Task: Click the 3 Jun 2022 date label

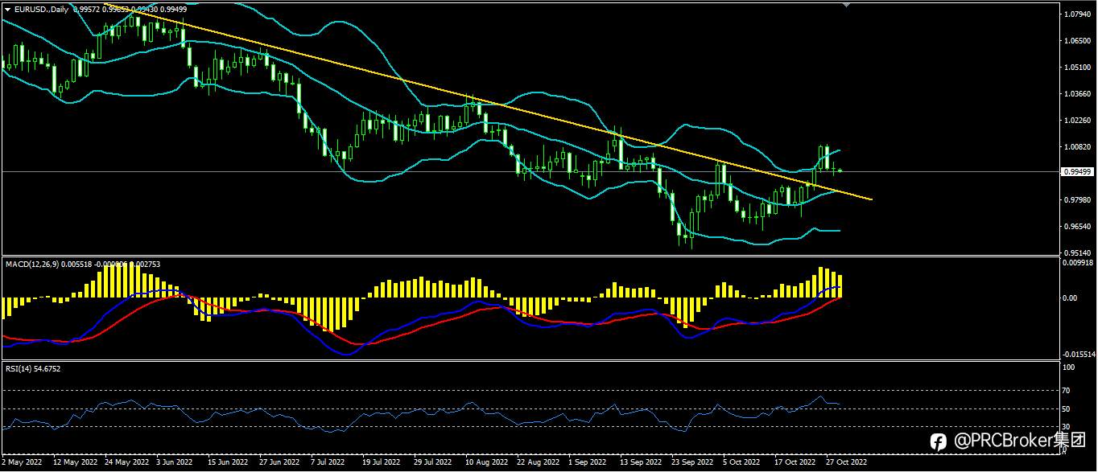Action: coord(174,463)
